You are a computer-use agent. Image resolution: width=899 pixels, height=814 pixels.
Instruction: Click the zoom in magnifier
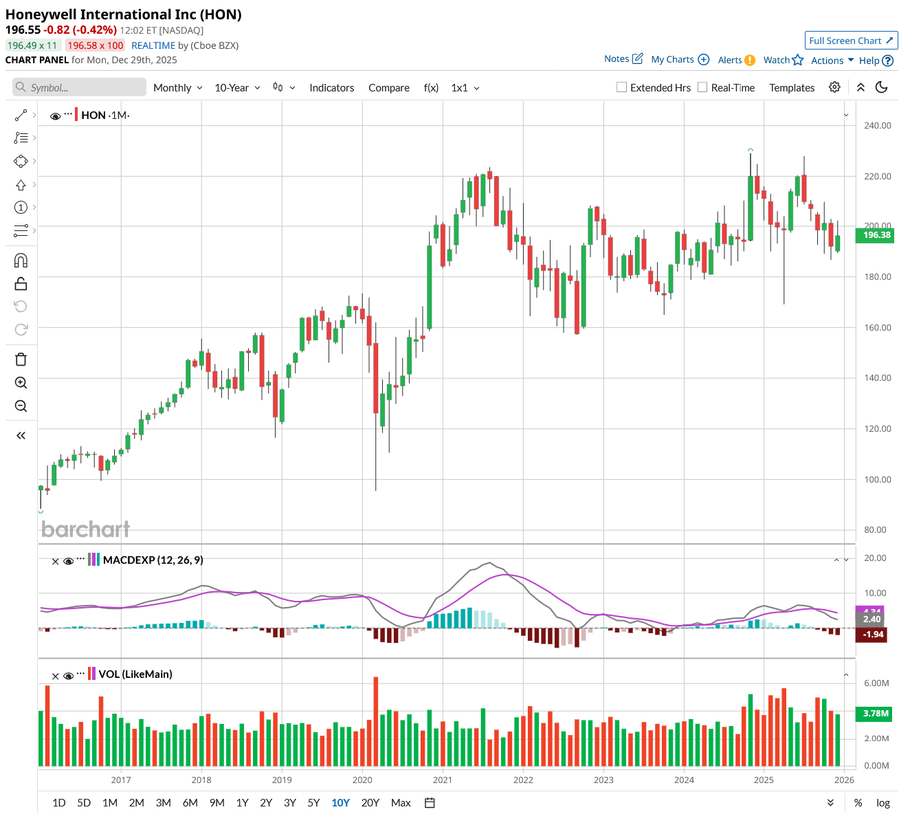(x=21, y=383)
